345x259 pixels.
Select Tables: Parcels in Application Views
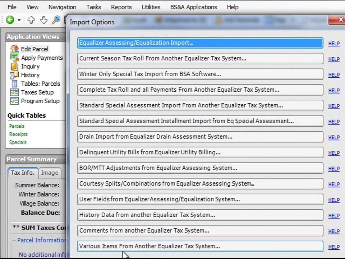[41, 84]
